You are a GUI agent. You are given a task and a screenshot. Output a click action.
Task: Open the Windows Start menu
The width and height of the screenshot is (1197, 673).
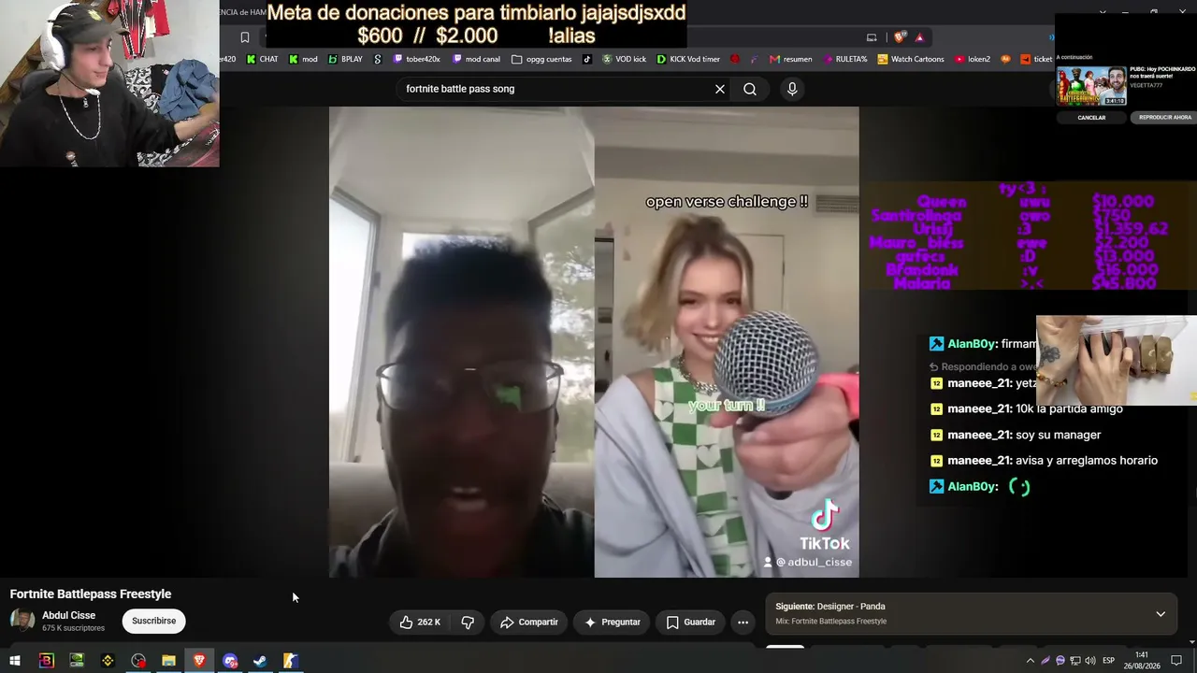pos(15,661)
